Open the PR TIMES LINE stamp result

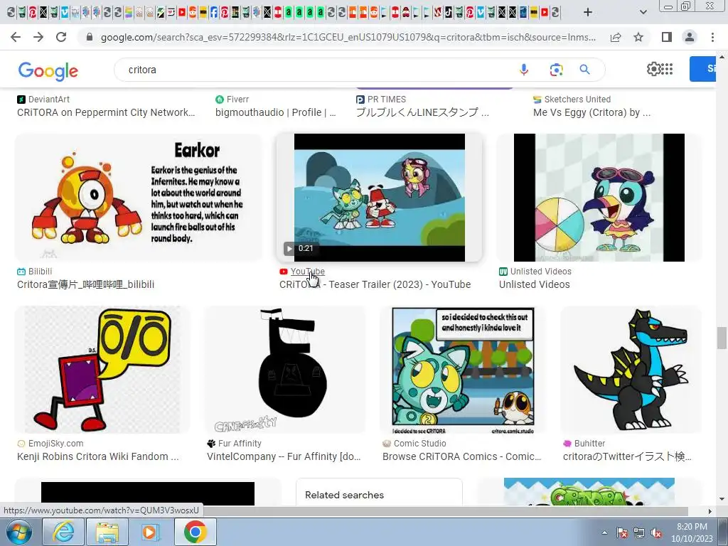coord(422,112)
